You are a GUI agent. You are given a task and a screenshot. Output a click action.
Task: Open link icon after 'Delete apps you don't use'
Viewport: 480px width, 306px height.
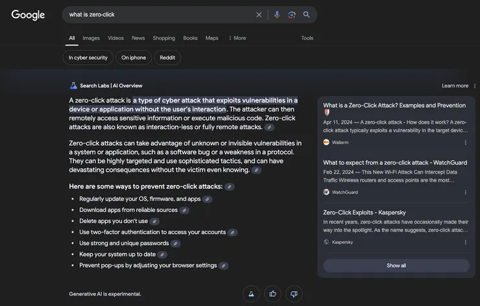coord(154,221)
